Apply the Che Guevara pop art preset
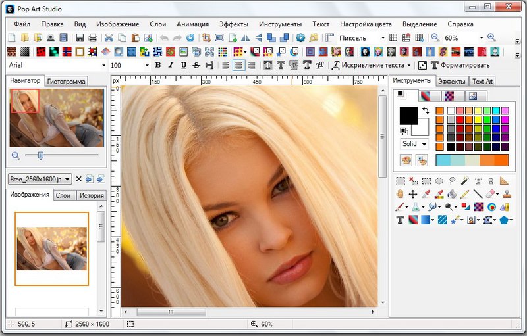This screenshot has height=336, width=527. [365, 52]
